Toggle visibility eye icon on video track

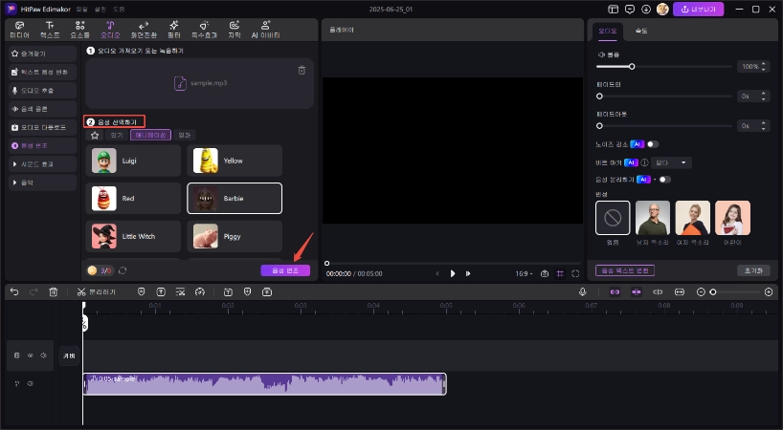[x=31, y=355]
